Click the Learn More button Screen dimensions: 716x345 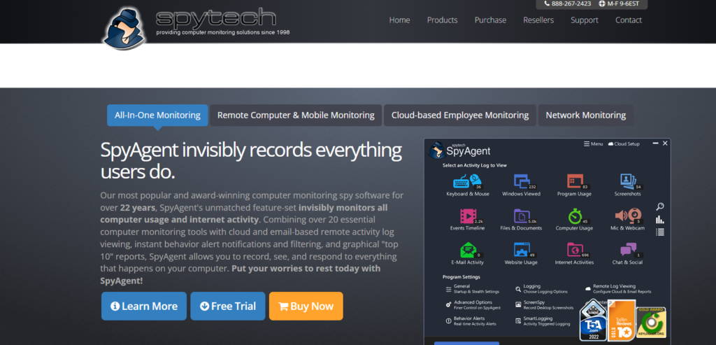[x=144, y=306]
